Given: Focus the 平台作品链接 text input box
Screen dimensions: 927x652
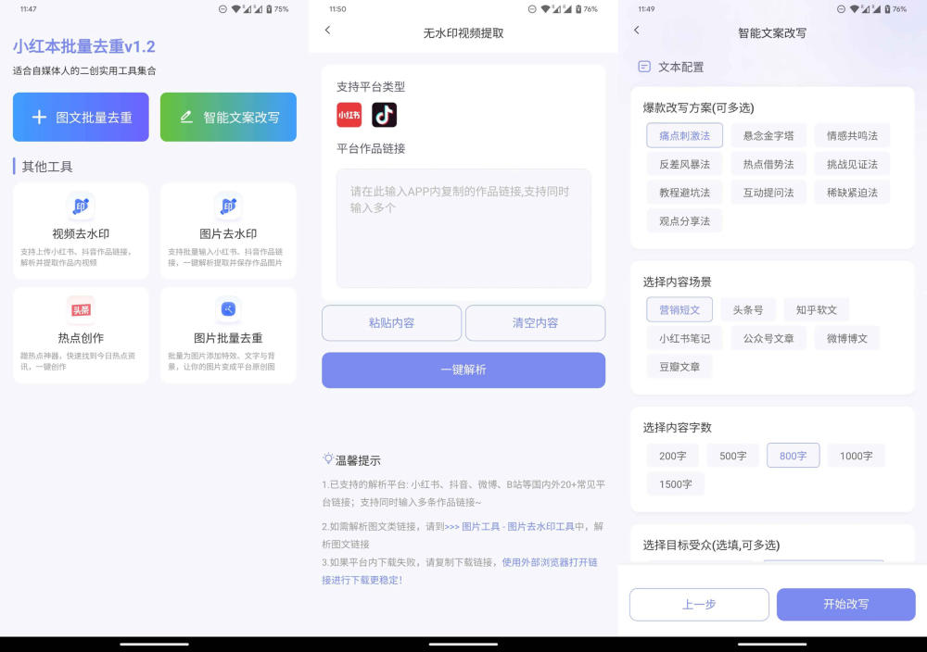Looking at the screenshot, I should coord(463,228).
